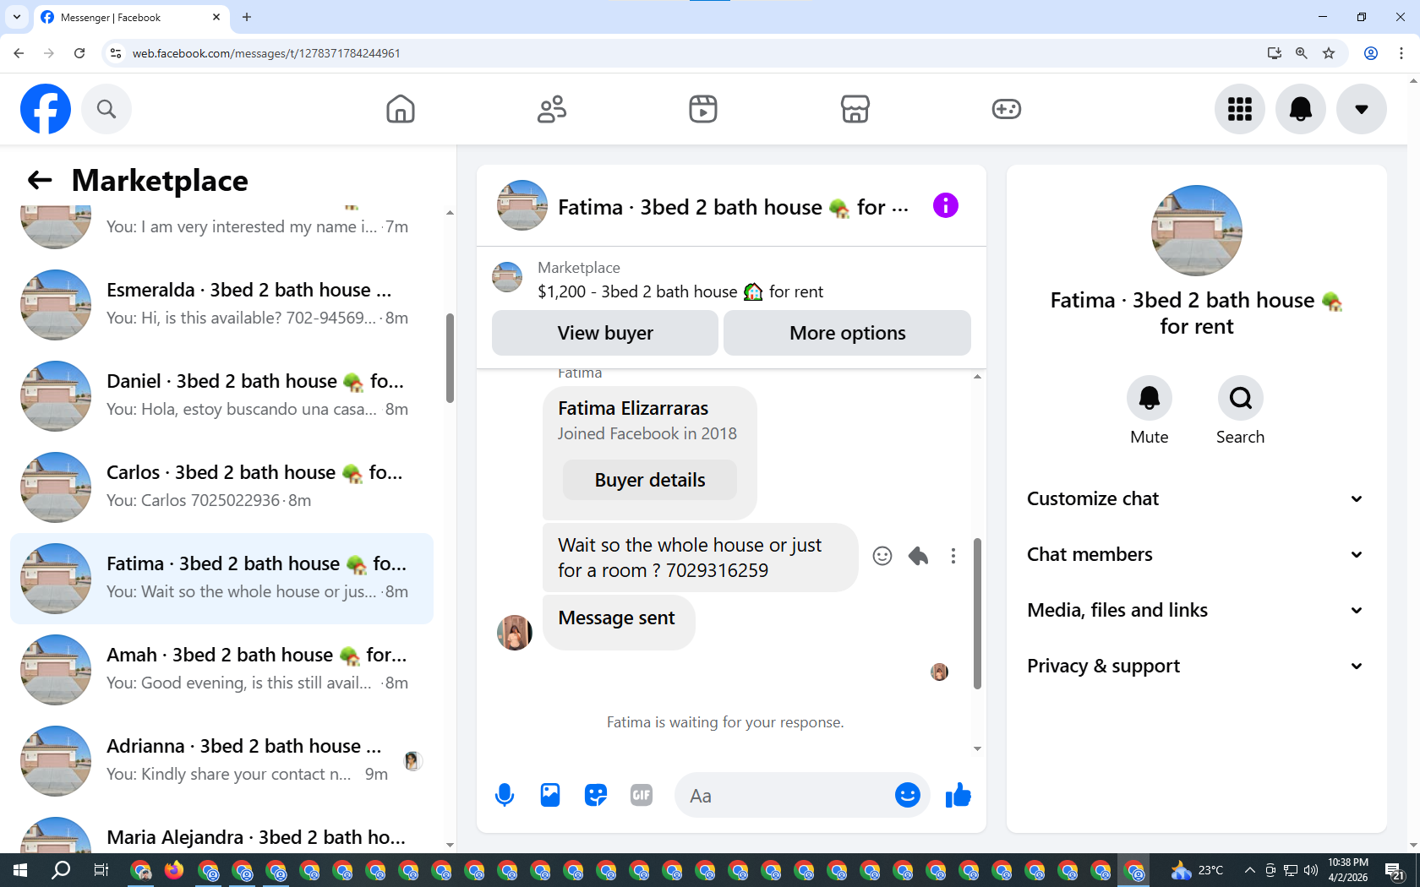This screenshot has height=887, width=1420.
Task: Open Firefox from the taskbar
Action: click(174, 870)
